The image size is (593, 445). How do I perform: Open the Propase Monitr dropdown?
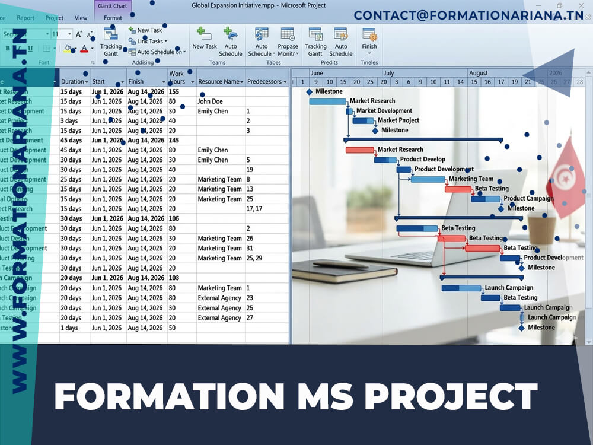pos(288,42)
